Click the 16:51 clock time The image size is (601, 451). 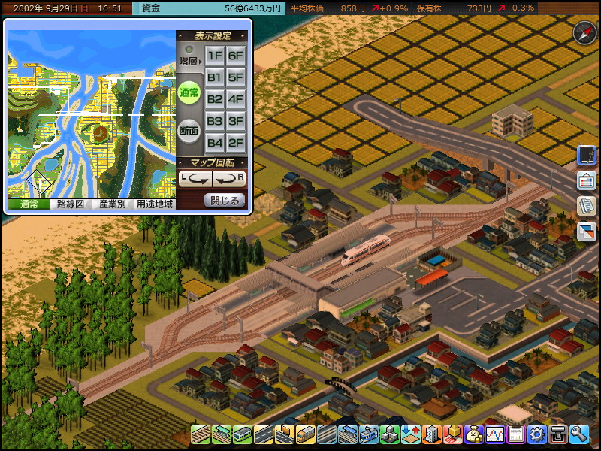[x=110, y=8]
